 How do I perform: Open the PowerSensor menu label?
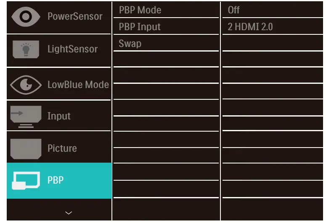pos(75,17)
